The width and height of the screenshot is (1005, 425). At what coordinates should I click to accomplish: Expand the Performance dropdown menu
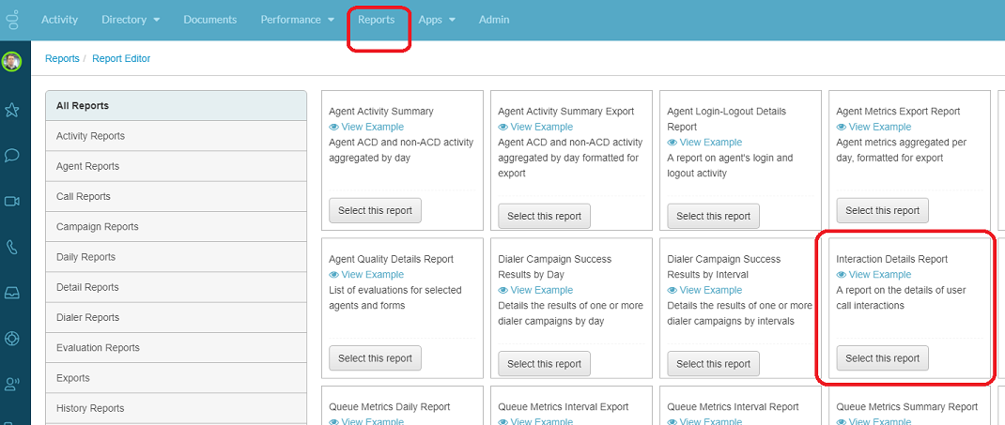[298, 20]
